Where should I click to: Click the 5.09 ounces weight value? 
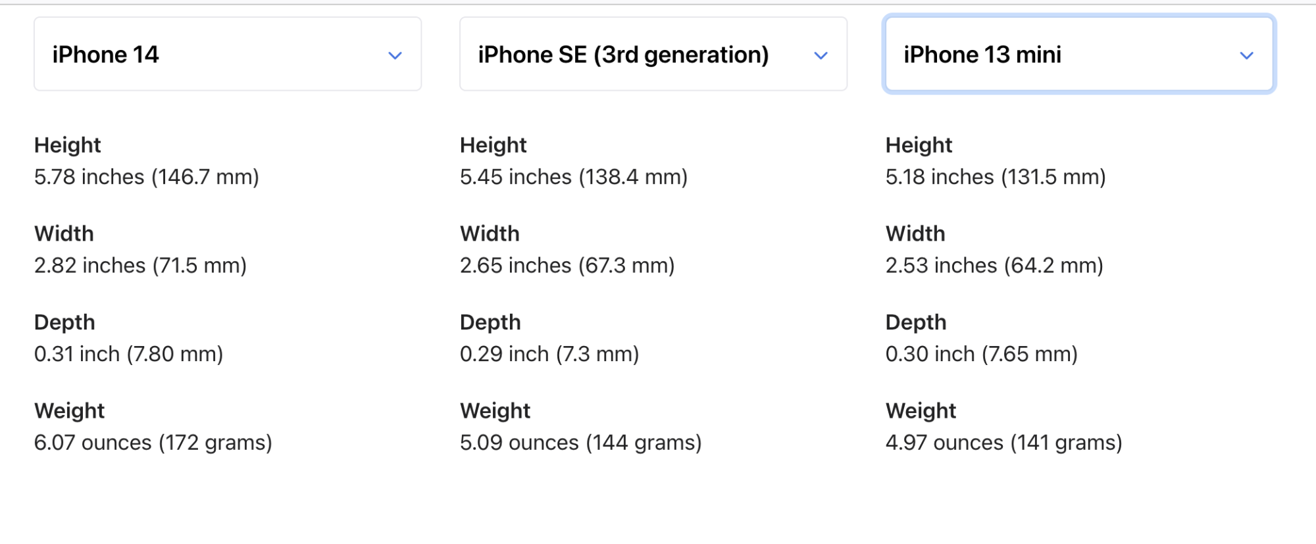pos(580,443)
